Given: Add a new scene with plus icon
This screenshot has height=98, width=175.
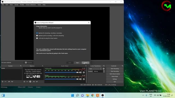Looking at the screenshot, I should tap(2, 82).
